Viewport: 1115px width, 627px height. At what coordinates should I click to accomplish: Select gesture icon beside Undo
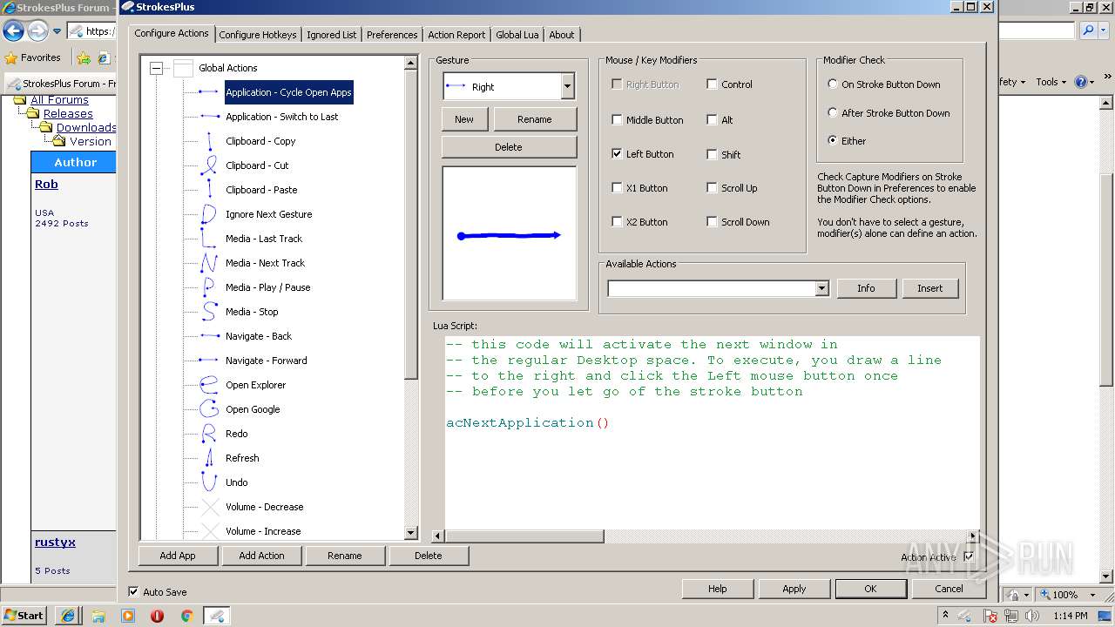point(209,482)
